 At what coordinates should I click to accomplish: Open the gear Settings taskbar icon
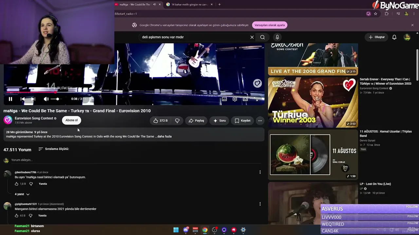click(243, 230)
